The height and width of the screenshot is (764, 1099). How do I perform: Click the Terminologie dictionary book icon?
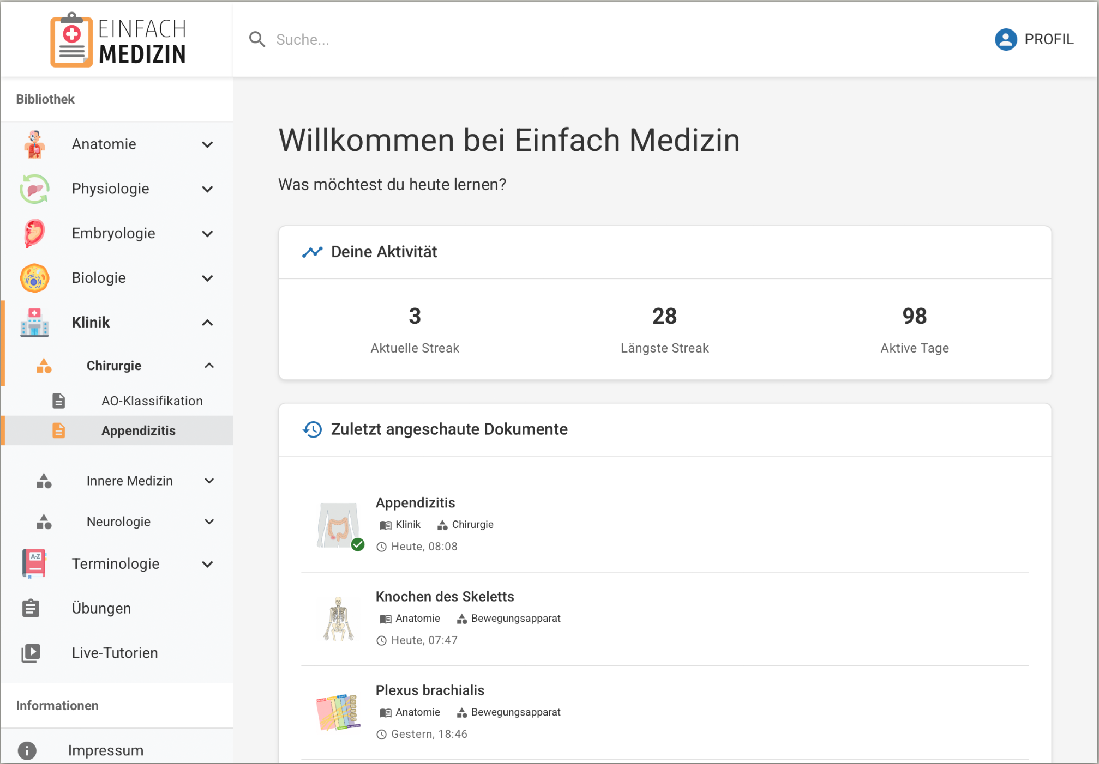34,563
